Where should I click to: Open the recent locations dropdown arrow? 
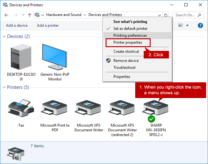[x=23, y=15]
